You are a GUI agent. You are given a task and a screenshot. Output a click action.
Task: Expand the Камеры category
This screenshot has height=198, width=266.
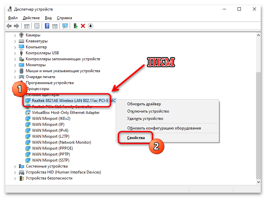pyautogui.click(x=15, y=35)
